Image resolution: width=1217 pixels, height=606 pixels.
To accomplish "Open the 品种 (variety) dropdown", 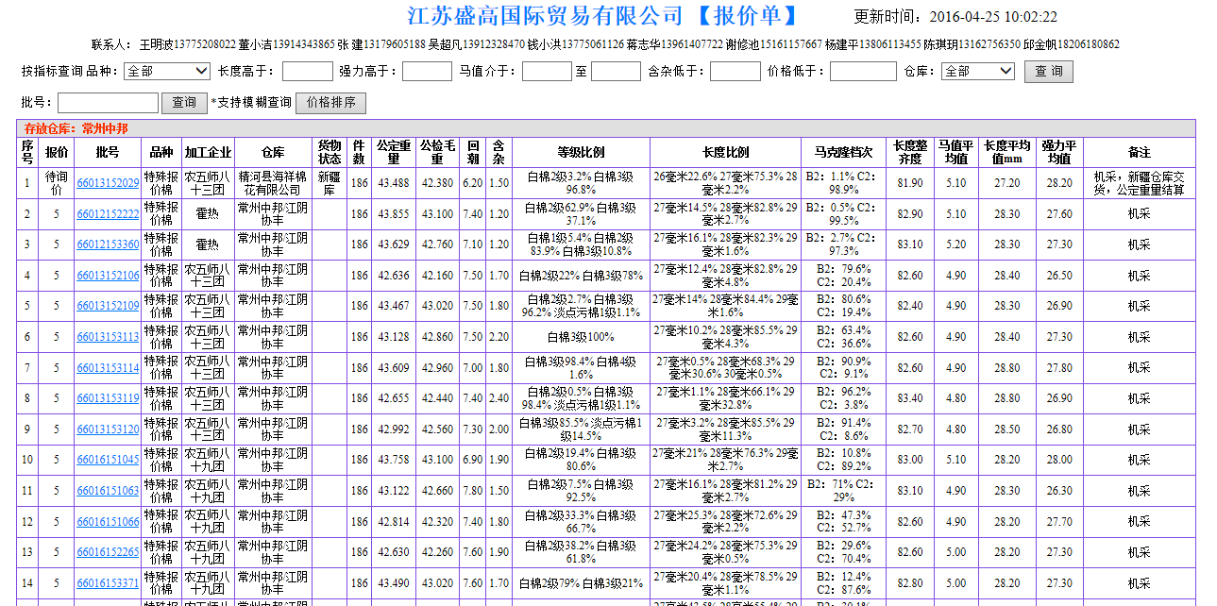I will [168, 72].
